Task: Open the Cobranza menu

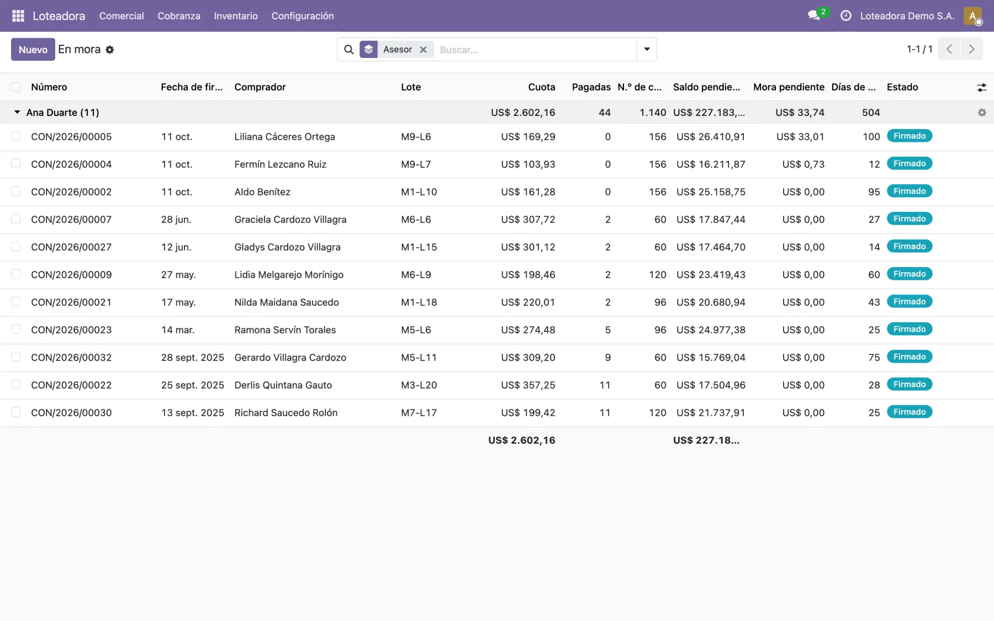Action: [179, 16]
